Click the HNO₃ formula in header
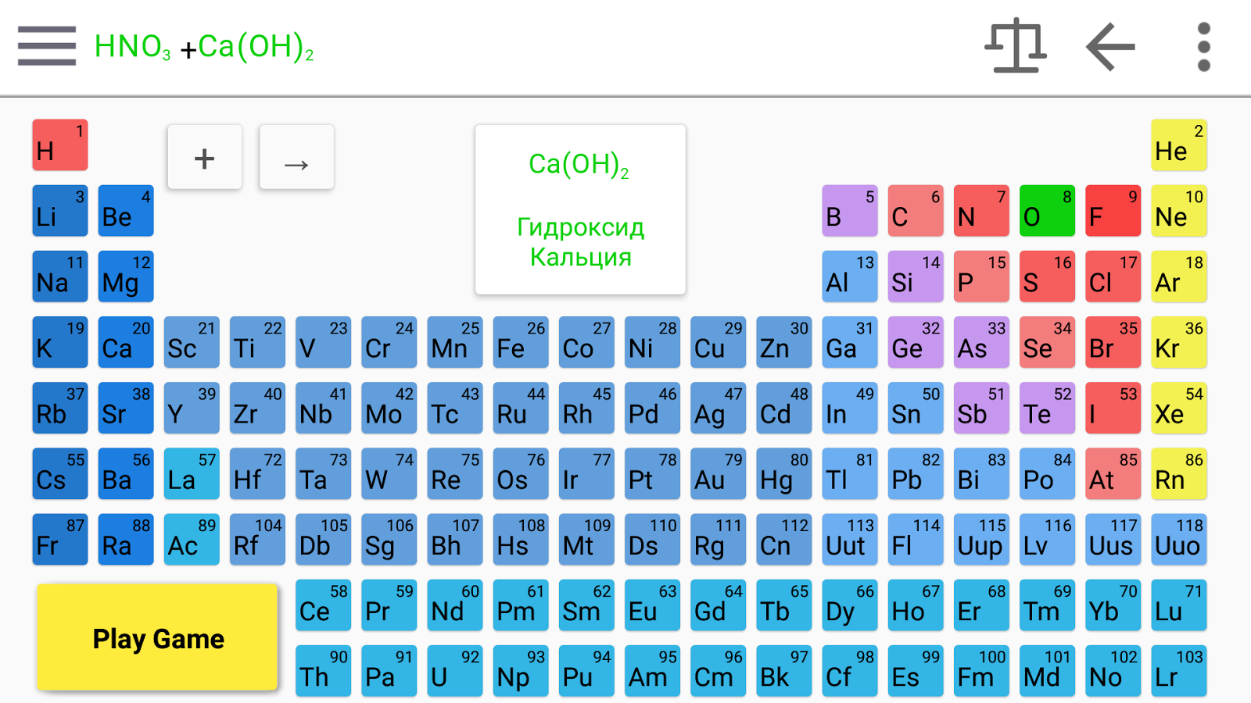The height and width of the screenshot is (703, 1251). pos(132,47)
